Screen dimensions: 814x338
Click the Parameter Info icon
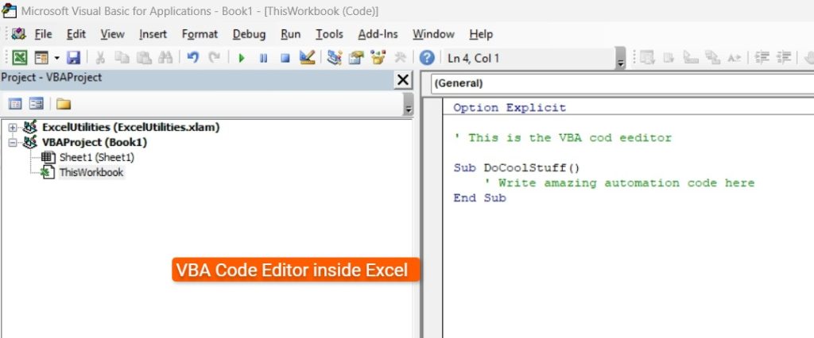[712, 58]
